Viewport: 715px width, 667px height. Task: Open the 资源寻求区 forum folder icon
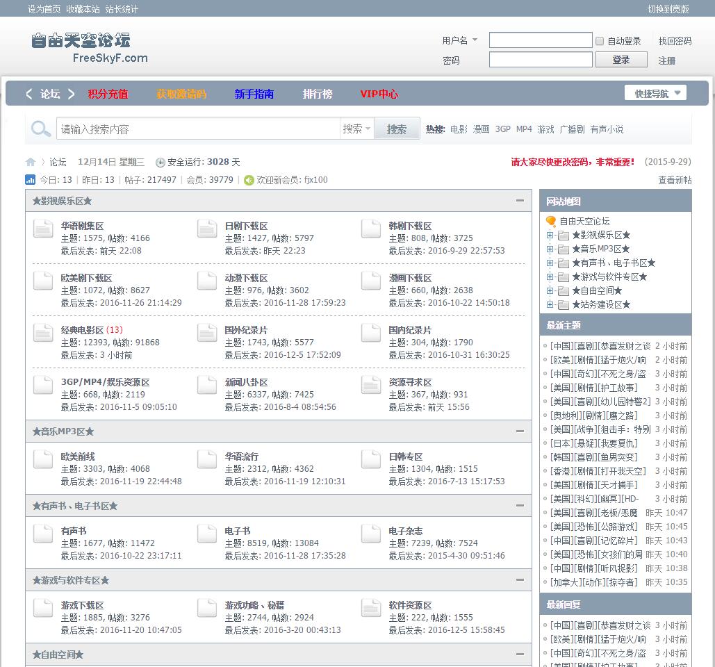(371, 384)
